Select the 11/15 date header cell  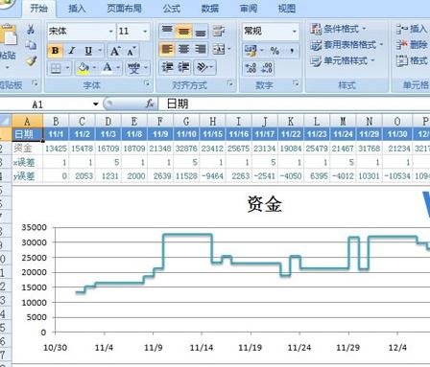tap(212, 134)
